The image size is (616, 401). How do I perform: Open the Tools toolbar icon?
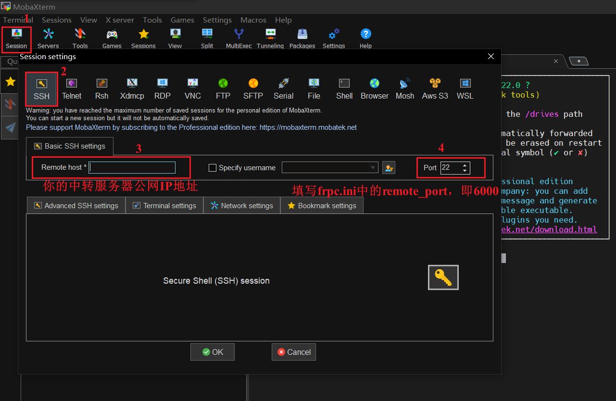[80, 39]
